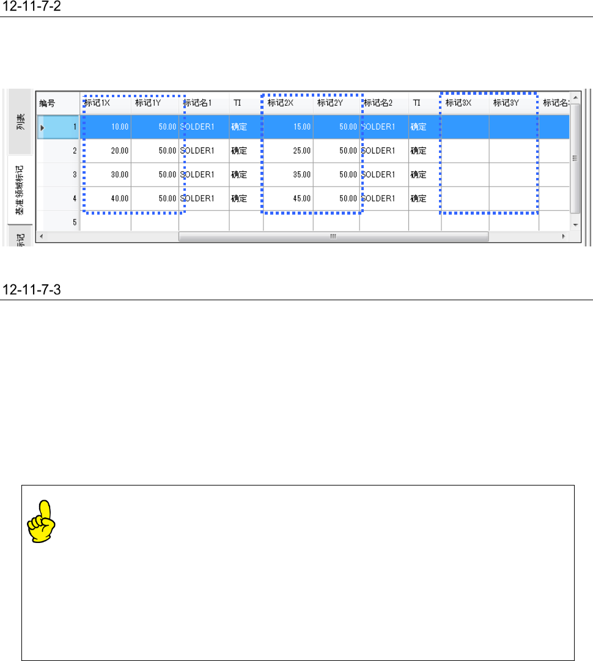Switch to the 基准领域标记 vertical tab
593x661 pixels.
20,190
